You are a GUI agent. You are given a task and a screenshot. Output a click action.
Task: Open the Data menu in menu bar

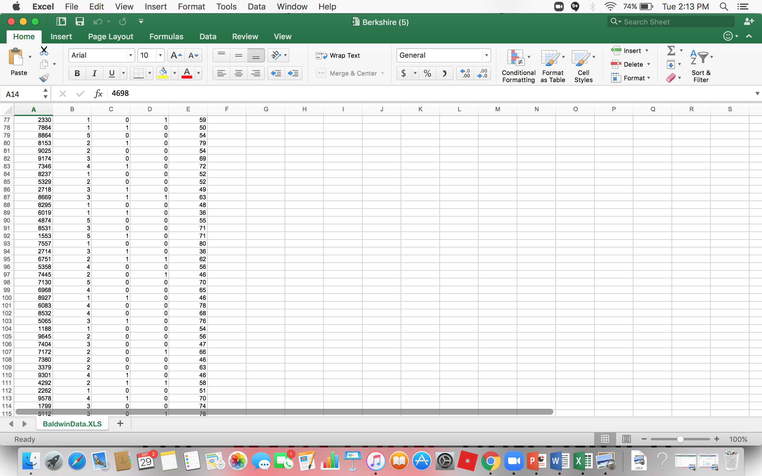(256, 6)
